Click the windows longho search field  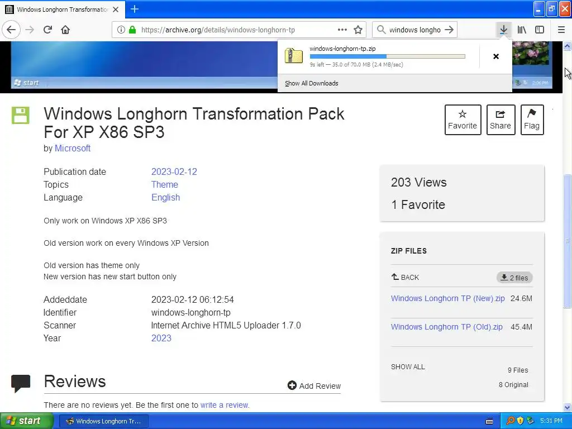(415, 30)
